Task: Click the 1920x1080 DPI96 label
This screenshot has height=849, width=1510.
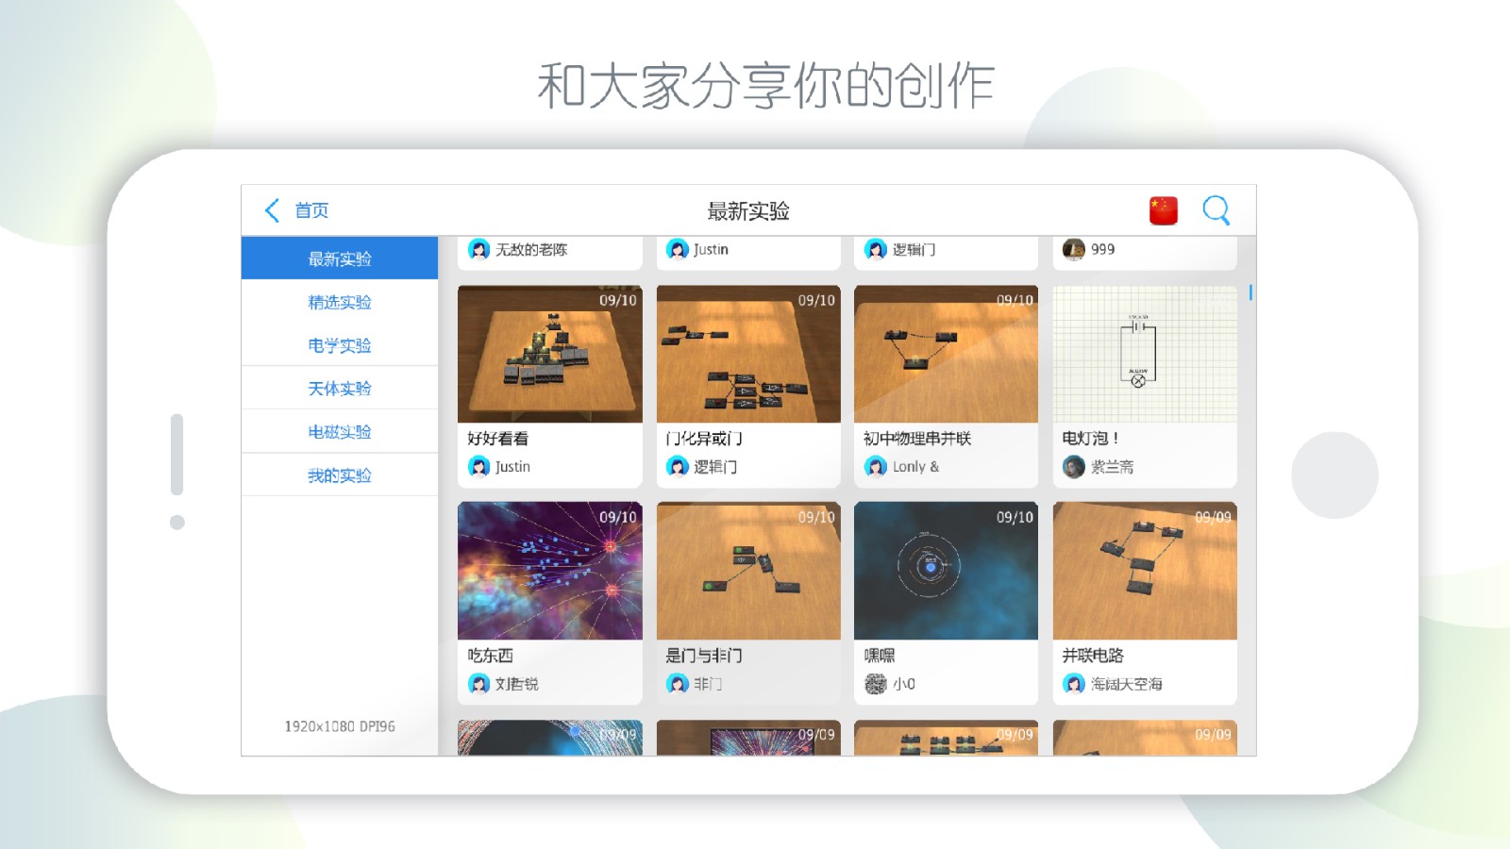Action: (339, 725)
